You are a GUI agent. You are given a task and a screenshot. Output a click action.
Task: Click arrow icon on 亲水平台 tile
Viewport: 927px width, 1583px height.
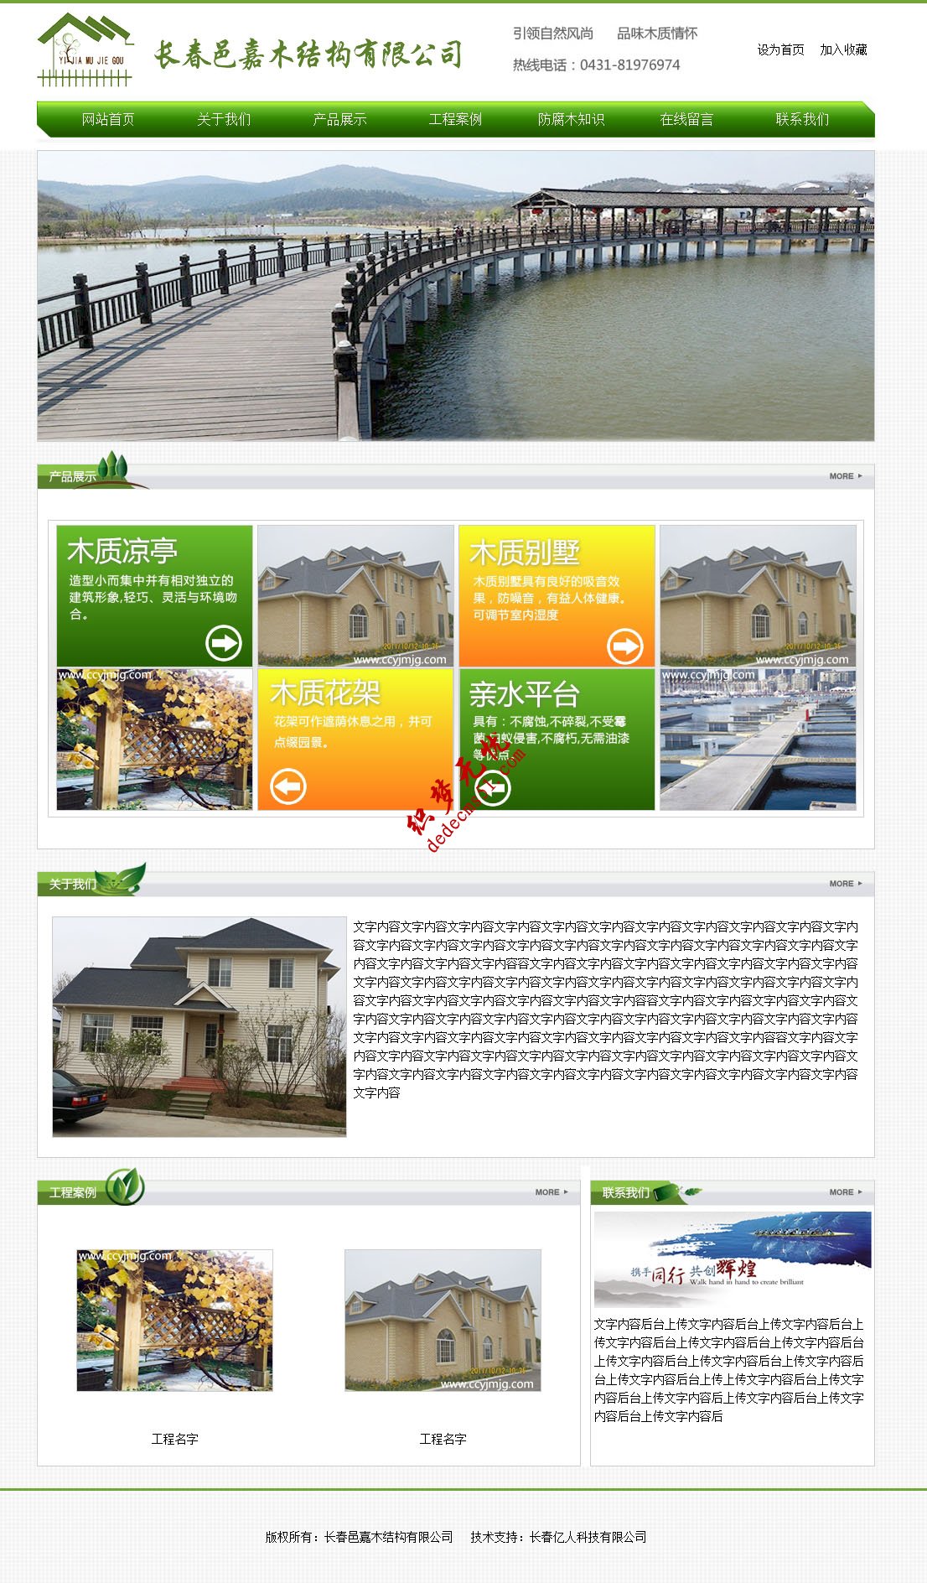pos(493,787)
